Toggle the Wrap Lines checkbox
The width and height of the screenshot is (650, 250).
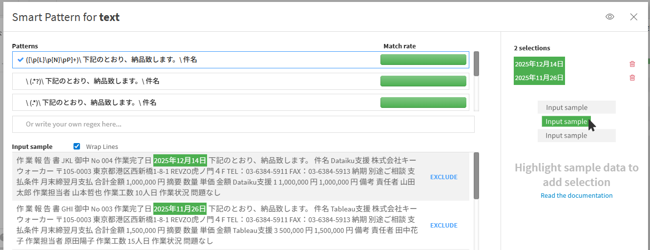(76, 146)
